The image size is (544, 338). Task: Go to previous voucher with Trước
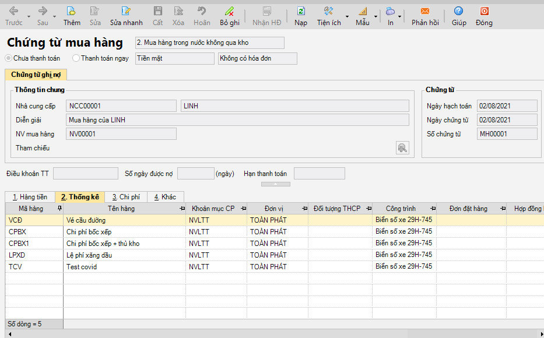click(14, 16)
